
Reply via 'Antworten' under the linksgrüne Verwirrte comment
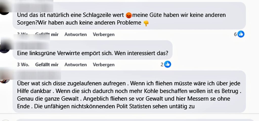76,65
